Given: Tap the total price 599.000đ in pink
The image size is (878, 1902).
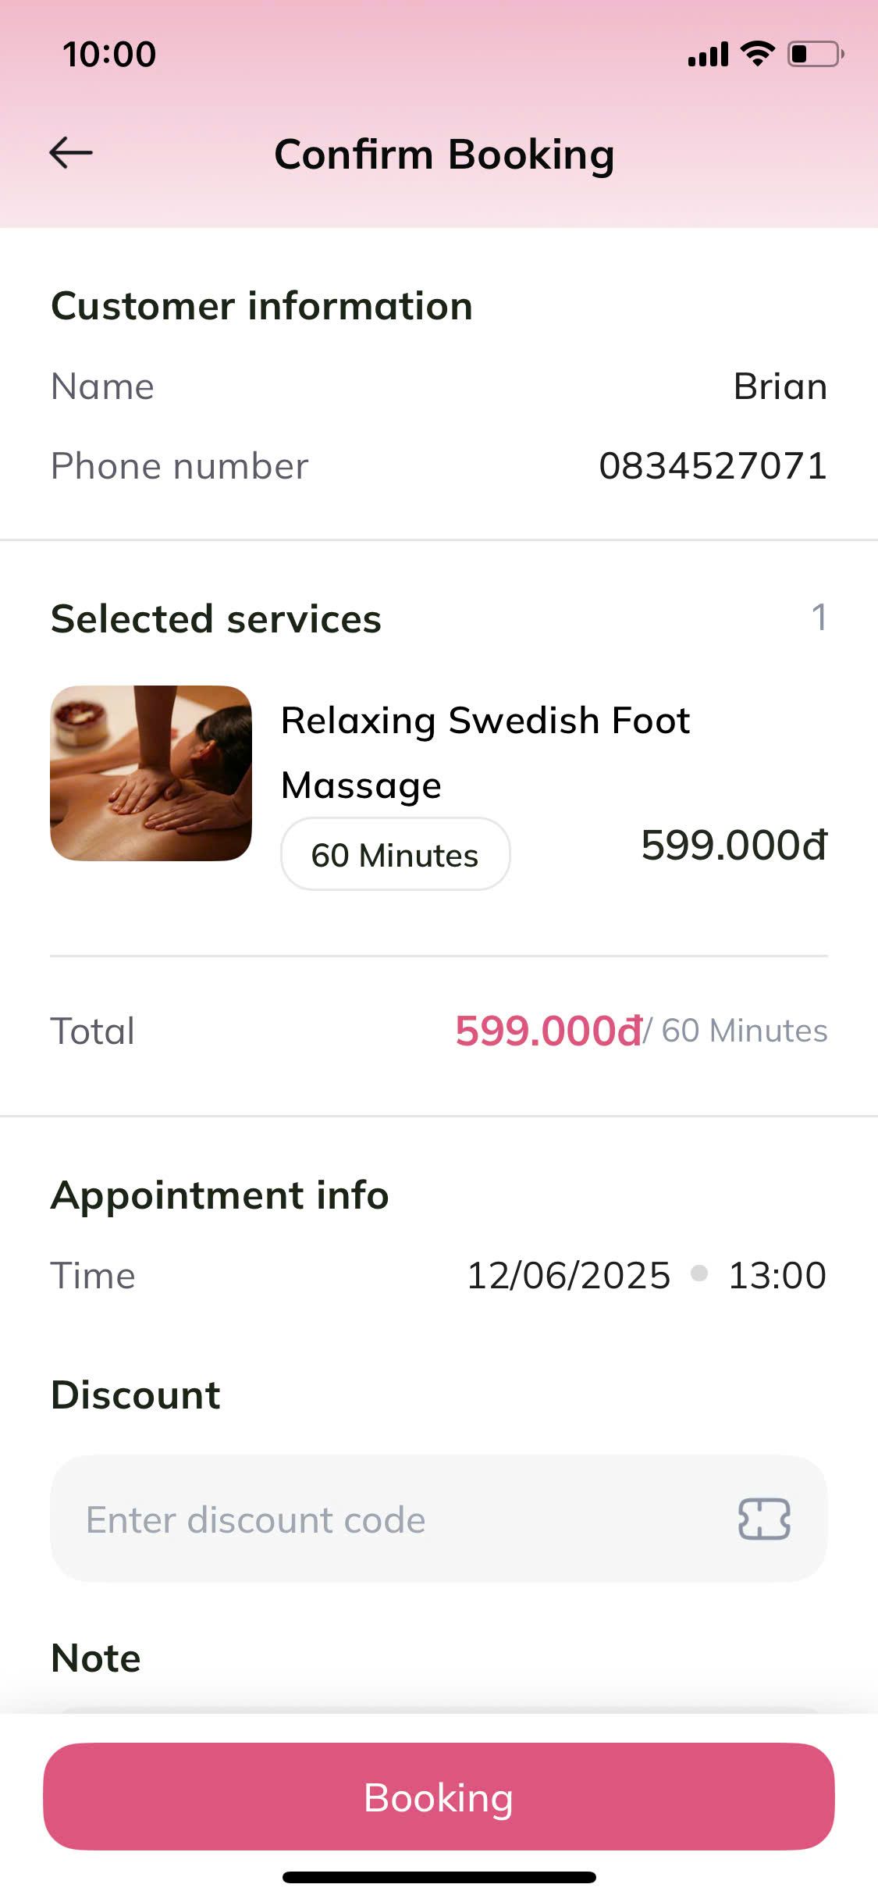Looking at the screenshot, I should pos(548,1031).
